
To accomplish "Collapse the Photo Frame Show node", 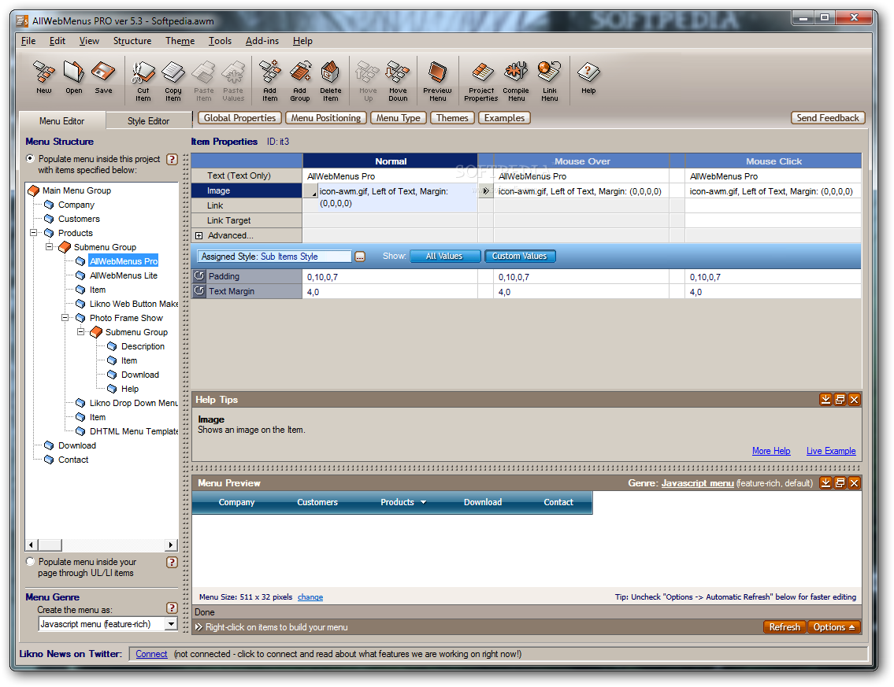I will coord(65,317).
